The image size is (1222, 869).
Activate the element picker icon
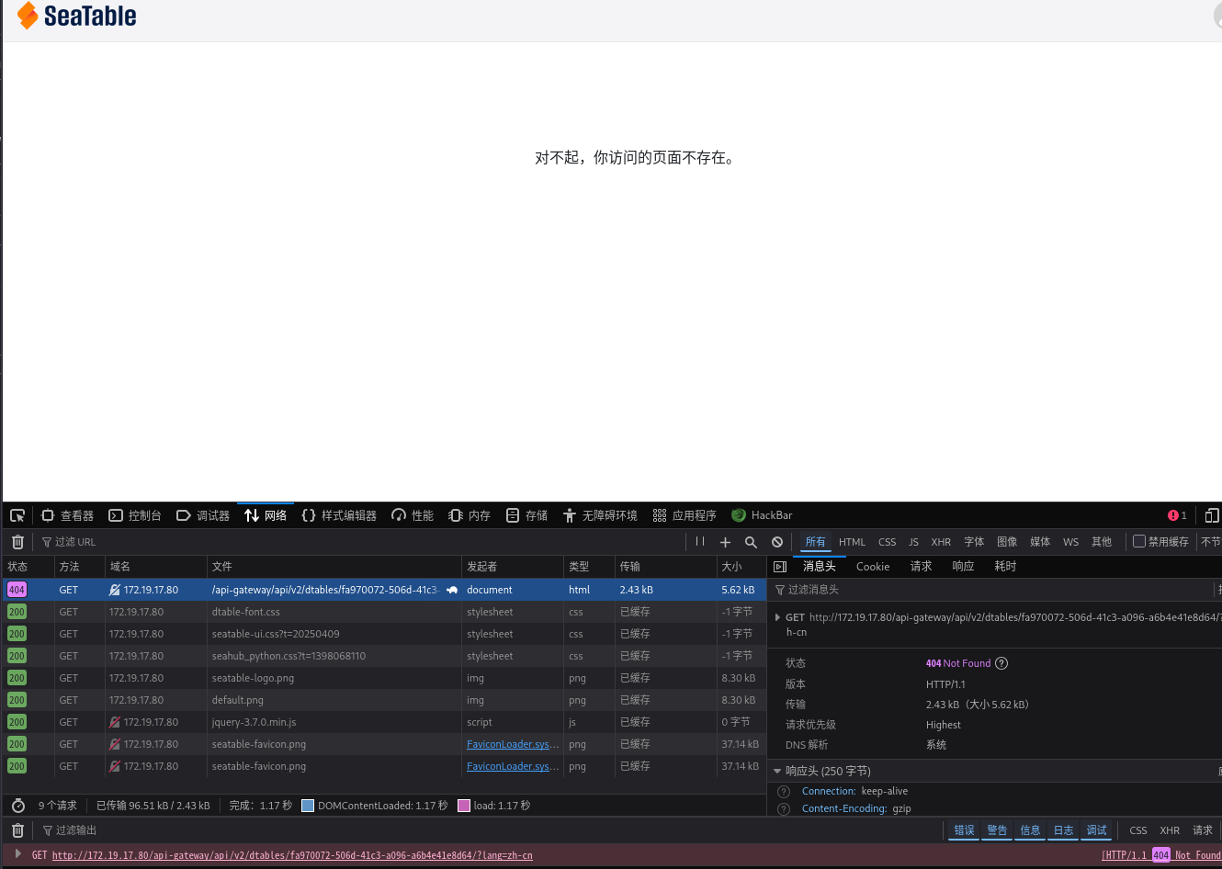tap(17, 515)
